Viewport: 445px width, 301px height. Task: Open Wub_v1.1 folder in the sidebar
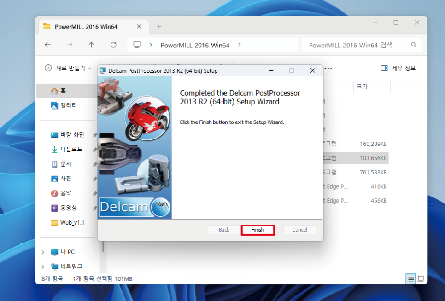tap(68, 223)
